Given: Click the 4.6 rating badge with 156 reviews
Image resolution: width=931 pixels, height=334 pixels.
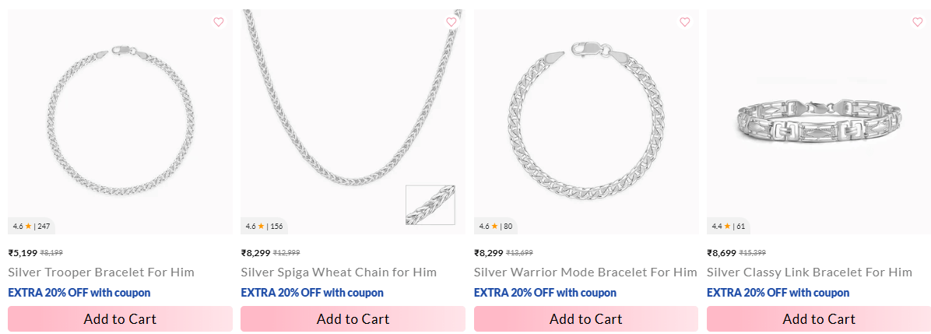Looking at the screenshot, I should (x=265, y=227).
